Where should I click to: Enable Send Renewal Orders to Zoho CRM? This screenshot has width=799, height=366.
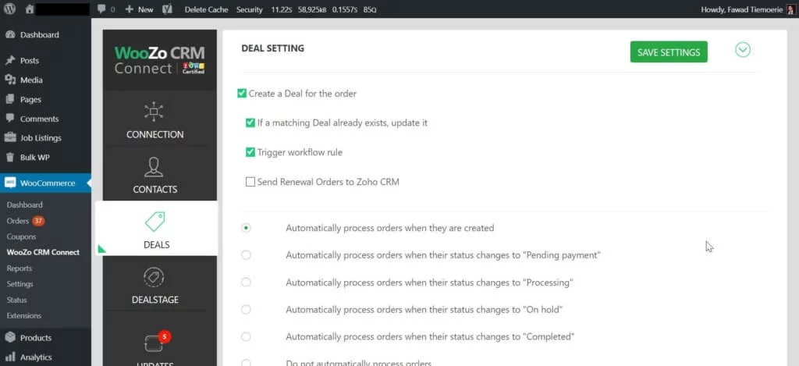250,182
